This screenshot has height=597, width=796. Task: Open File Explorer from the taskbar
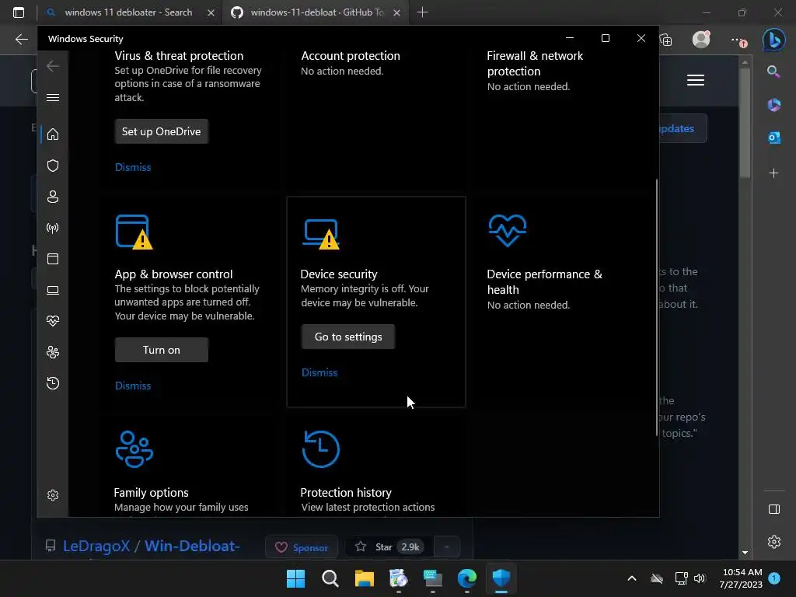364,578
